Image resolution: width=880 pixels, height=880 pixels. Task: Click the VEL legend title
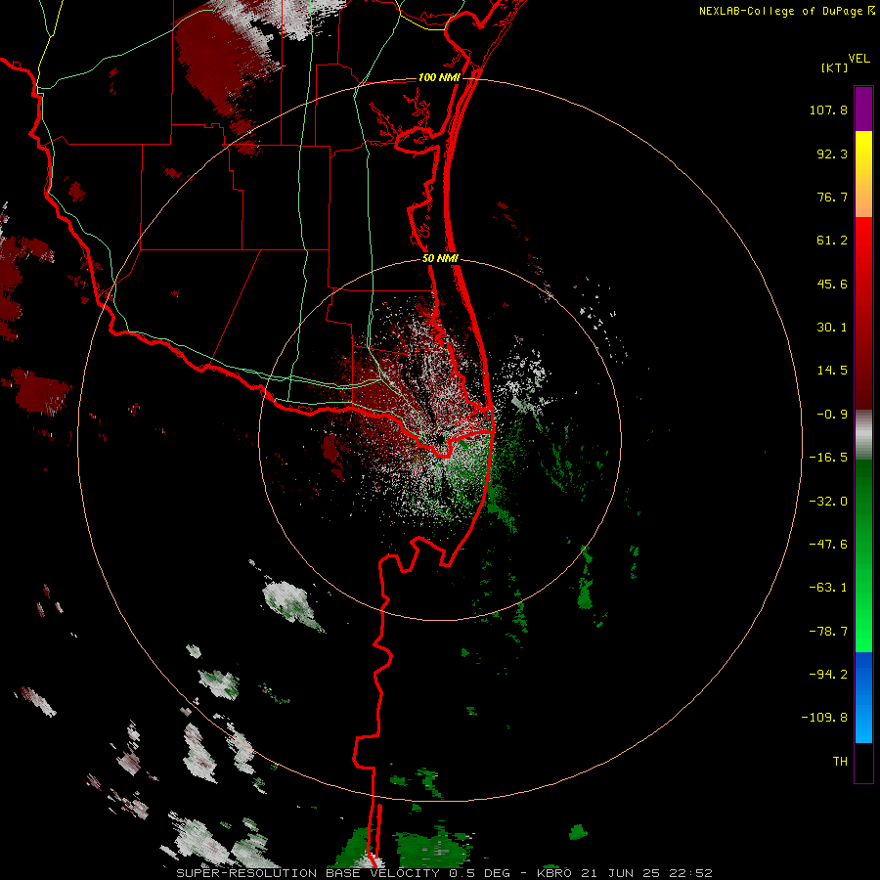(859, 59)
